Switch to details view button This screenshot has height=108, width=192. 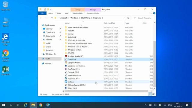pyautogui.click(x=150, y=94)
